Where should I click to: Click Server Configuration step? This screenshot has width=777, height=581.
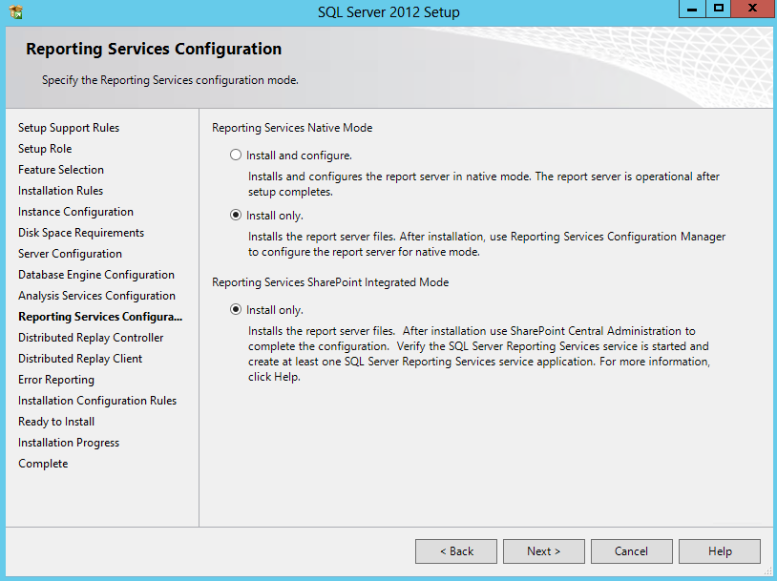coord(70,254)
